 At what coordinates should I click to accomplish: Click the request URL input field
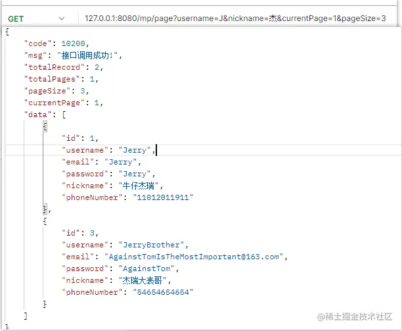tap(235, 18)
